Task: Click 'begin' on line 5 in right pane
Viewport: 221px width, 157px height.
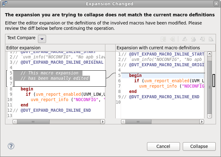Action: click(135, 76)
